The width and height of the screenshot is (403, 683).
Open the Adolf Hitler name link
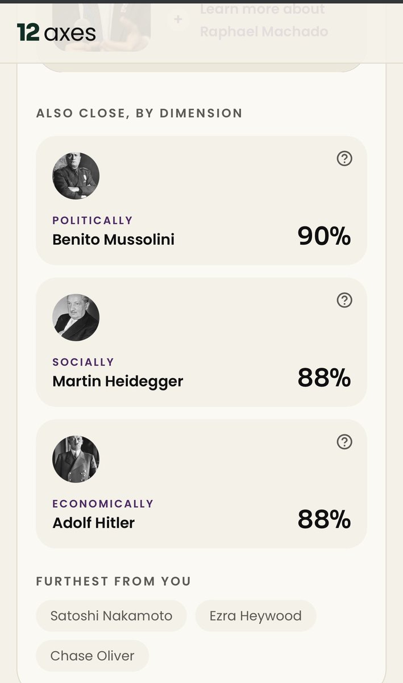click(x=93, y=522)
